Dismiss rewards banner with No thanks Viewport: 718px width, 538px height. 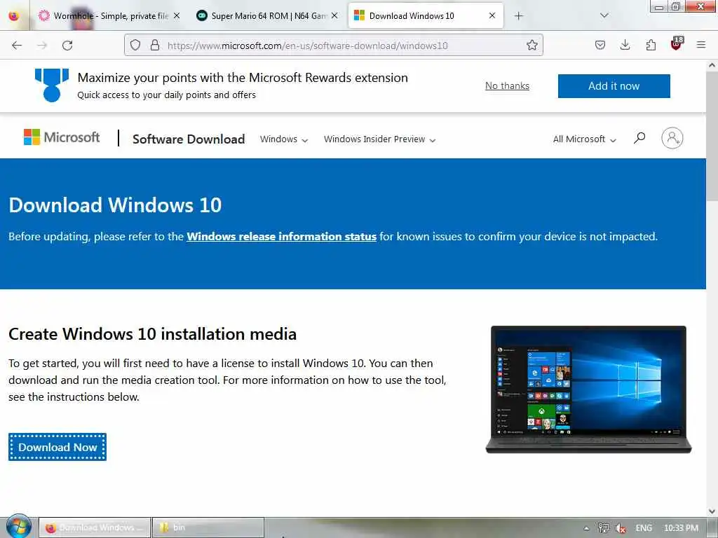point(507,86)
